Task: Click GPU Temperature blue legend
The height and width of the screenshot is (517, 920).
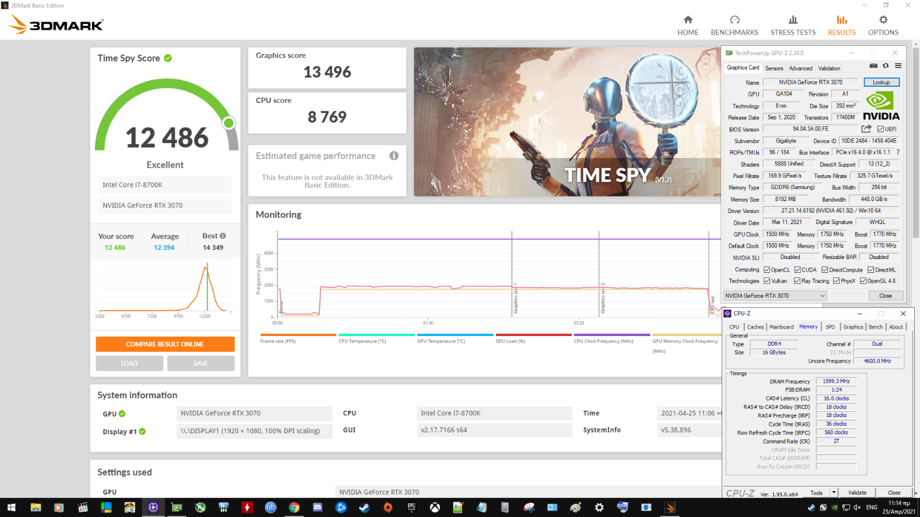Action: pyautogui.click(x=455, y=339)
